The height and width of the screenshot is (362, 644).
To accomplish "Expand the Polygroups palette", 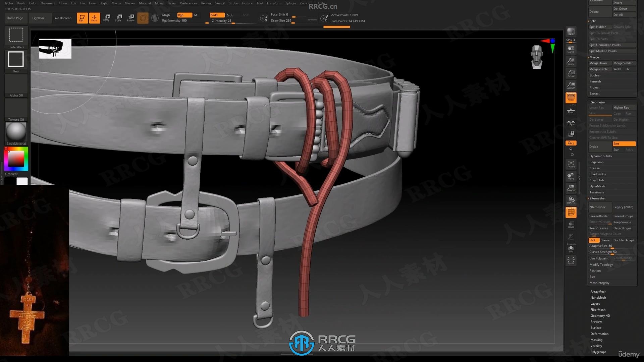I will (x=598, y=352).
